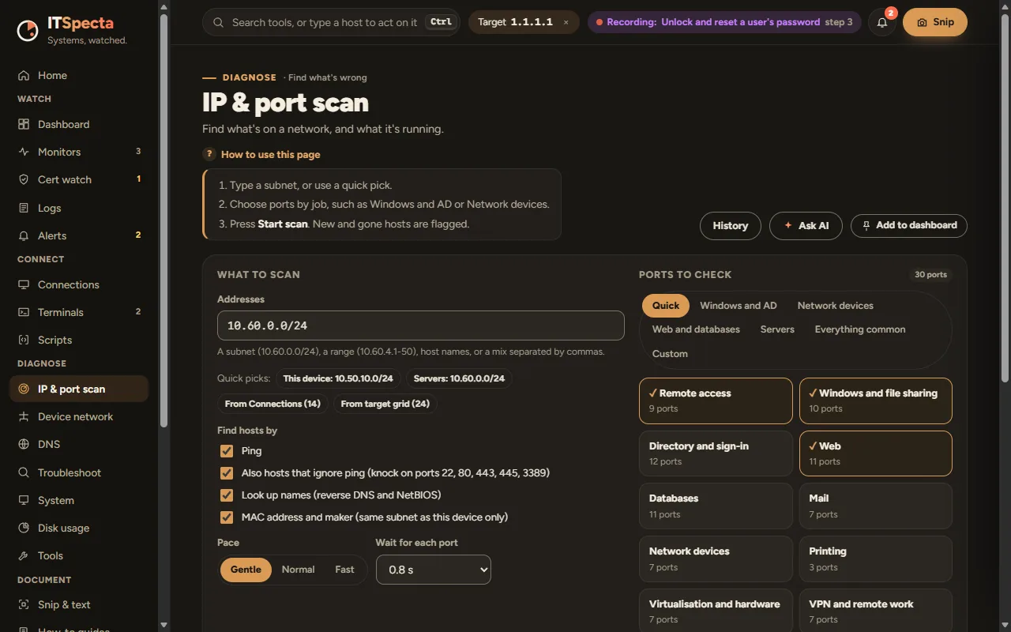The width and height of the screenshot is (1011, 632).
Task: Click the IP & port scan target icon
Action: [24, 389]
